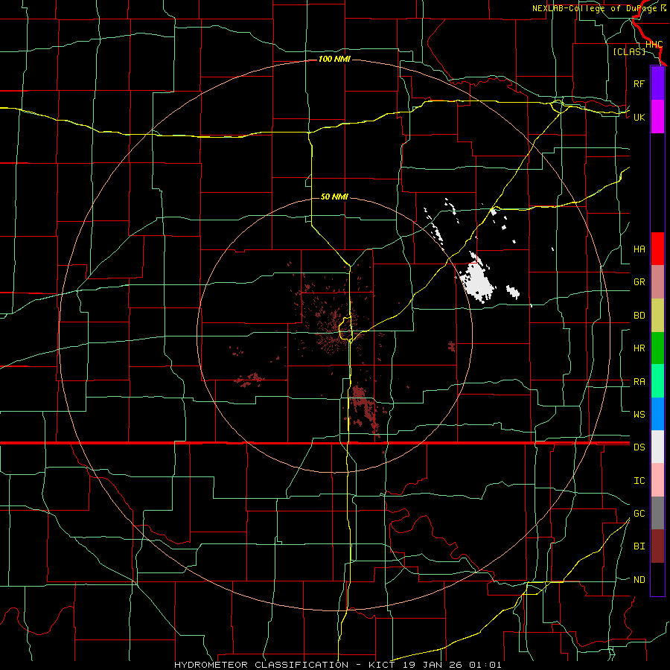This screenshot has width=670, height=670.
Task: Select the light pink IC legend swatch
Action: point(657,480)
